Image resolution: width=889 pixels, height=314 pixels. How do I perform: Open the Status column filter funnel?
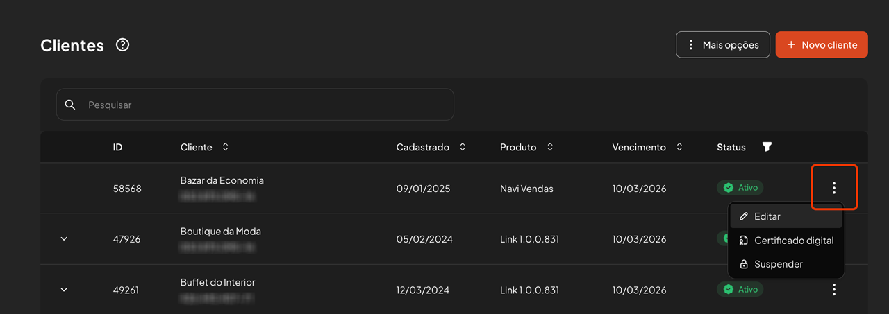click(x=767, y=147)
